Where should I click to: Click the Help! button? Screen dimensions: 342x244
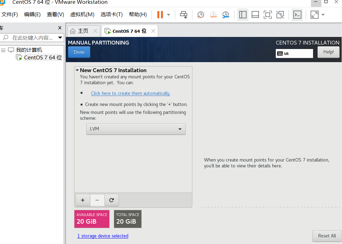[x=328, y=52]
